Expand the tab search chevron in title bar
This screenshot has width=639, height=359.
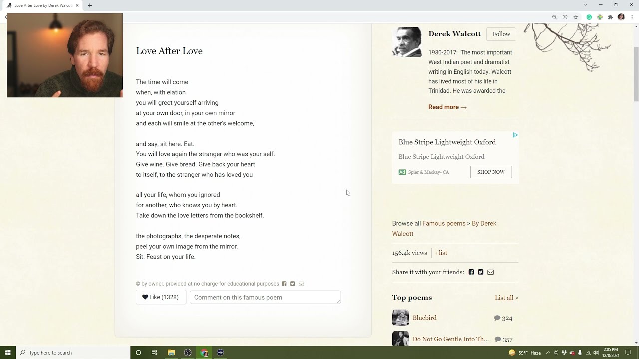click(585, 5)
